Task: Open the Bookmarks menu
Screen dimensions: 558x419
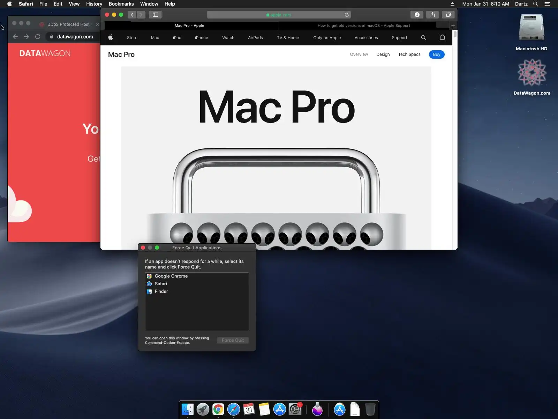Action: [121, 4]
